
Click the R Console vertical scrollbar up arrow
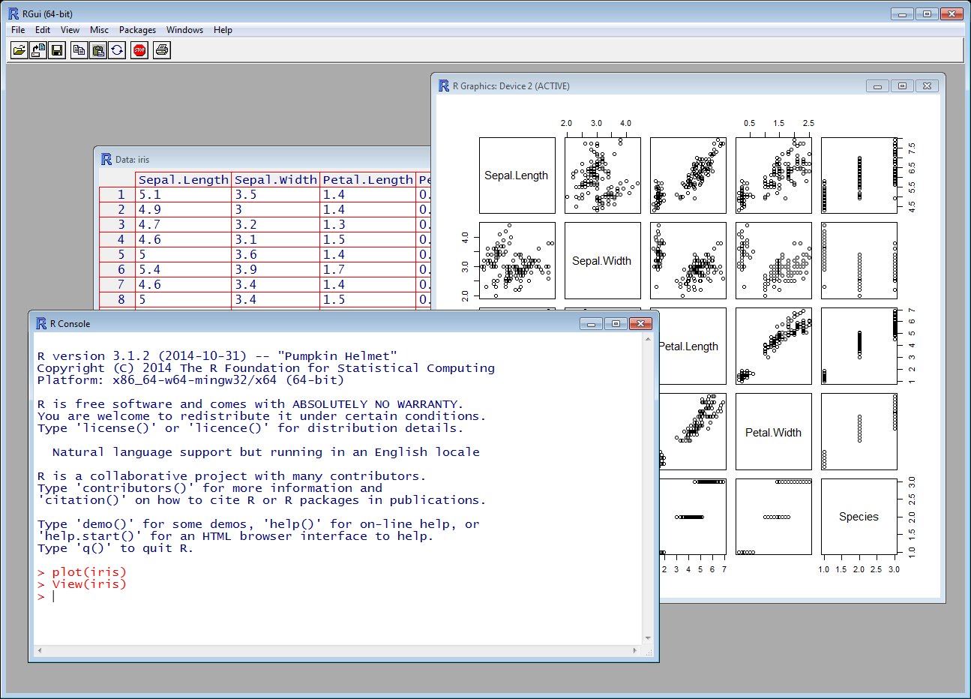click(648, 340)
